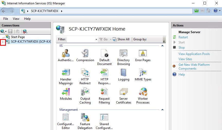Click the Home icon in the address bar
This screenshot has height=130, width=222.
click(x=208, y=11)
